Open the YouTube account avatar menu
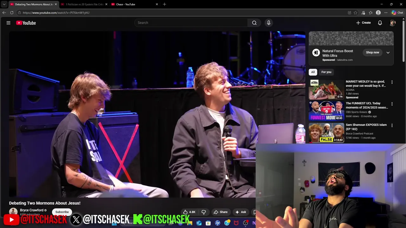The image size is (406, 228). click(x=393, y=23)
